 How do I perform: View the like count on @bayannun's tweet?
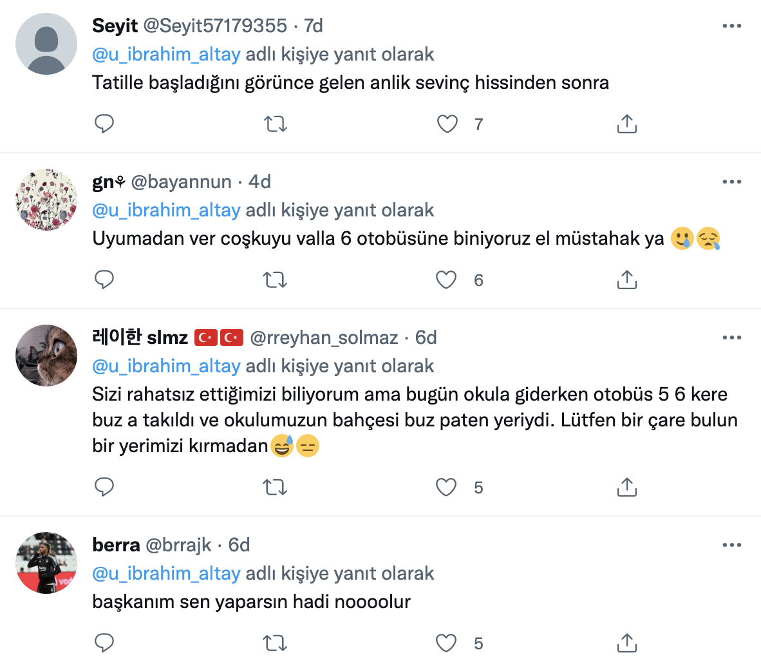(x=478, y=280)
